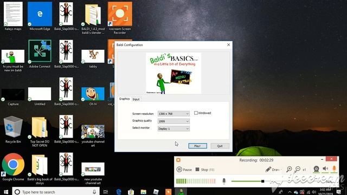Viewport: 347px width, 195px height.
Task: Open the Draw pencil tool in recorder
Action: click(273, 170)
